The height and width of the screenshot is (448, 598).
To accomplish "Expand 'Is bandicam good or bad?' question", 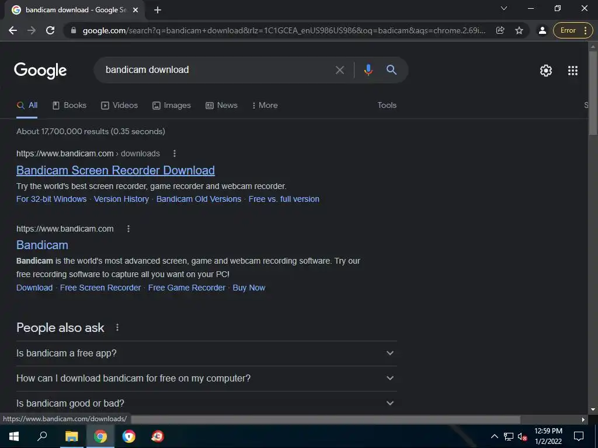I will 206,403.
